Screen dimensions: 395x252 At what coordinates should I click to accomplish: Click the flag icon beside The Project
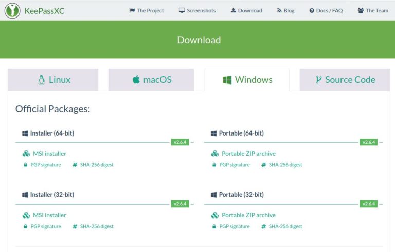(132, 10)
